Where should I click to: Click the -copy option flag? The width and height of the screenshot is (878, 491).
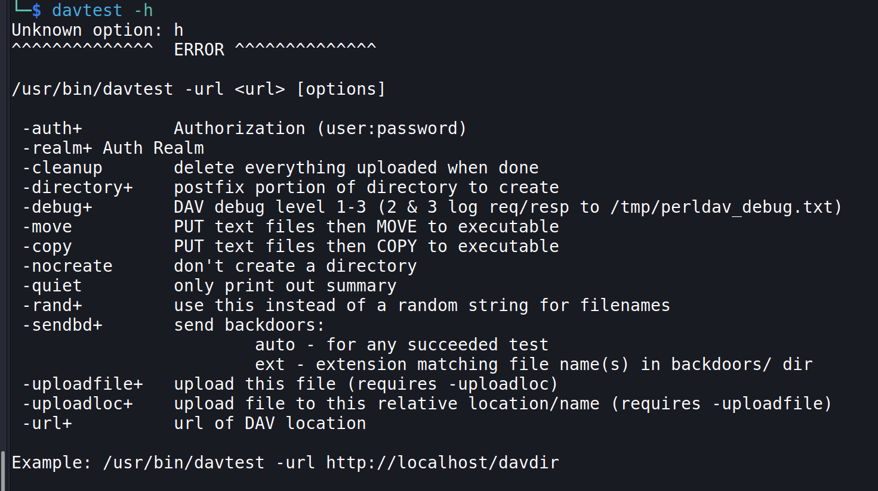[x=47, y=247]
